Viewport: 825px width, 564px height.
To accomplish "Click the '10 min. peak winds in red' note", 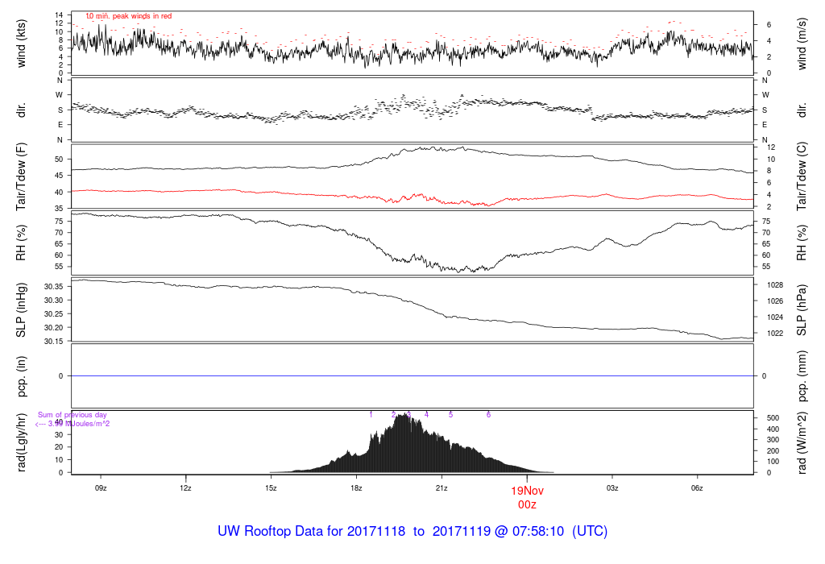I will point(129,16).
